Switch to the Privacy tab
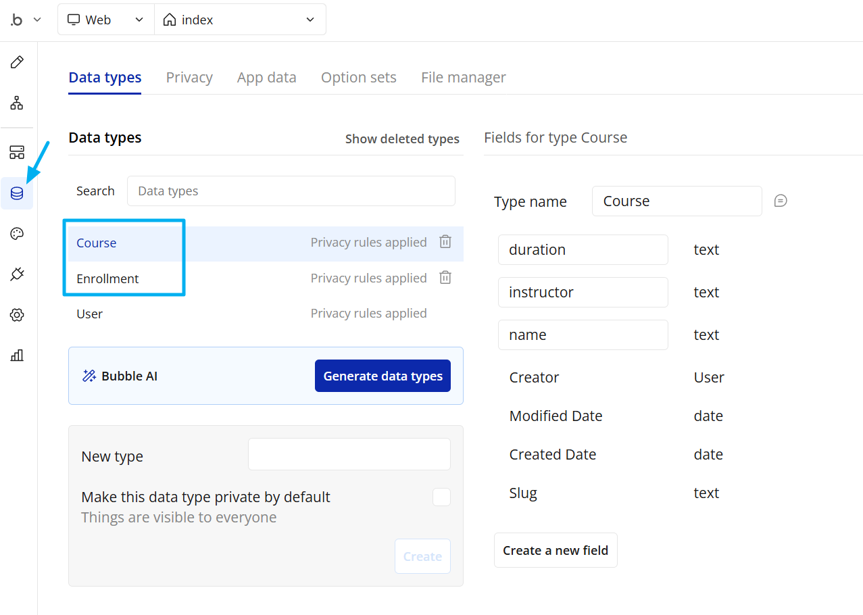The image size is (863, 615). (189, 77)
